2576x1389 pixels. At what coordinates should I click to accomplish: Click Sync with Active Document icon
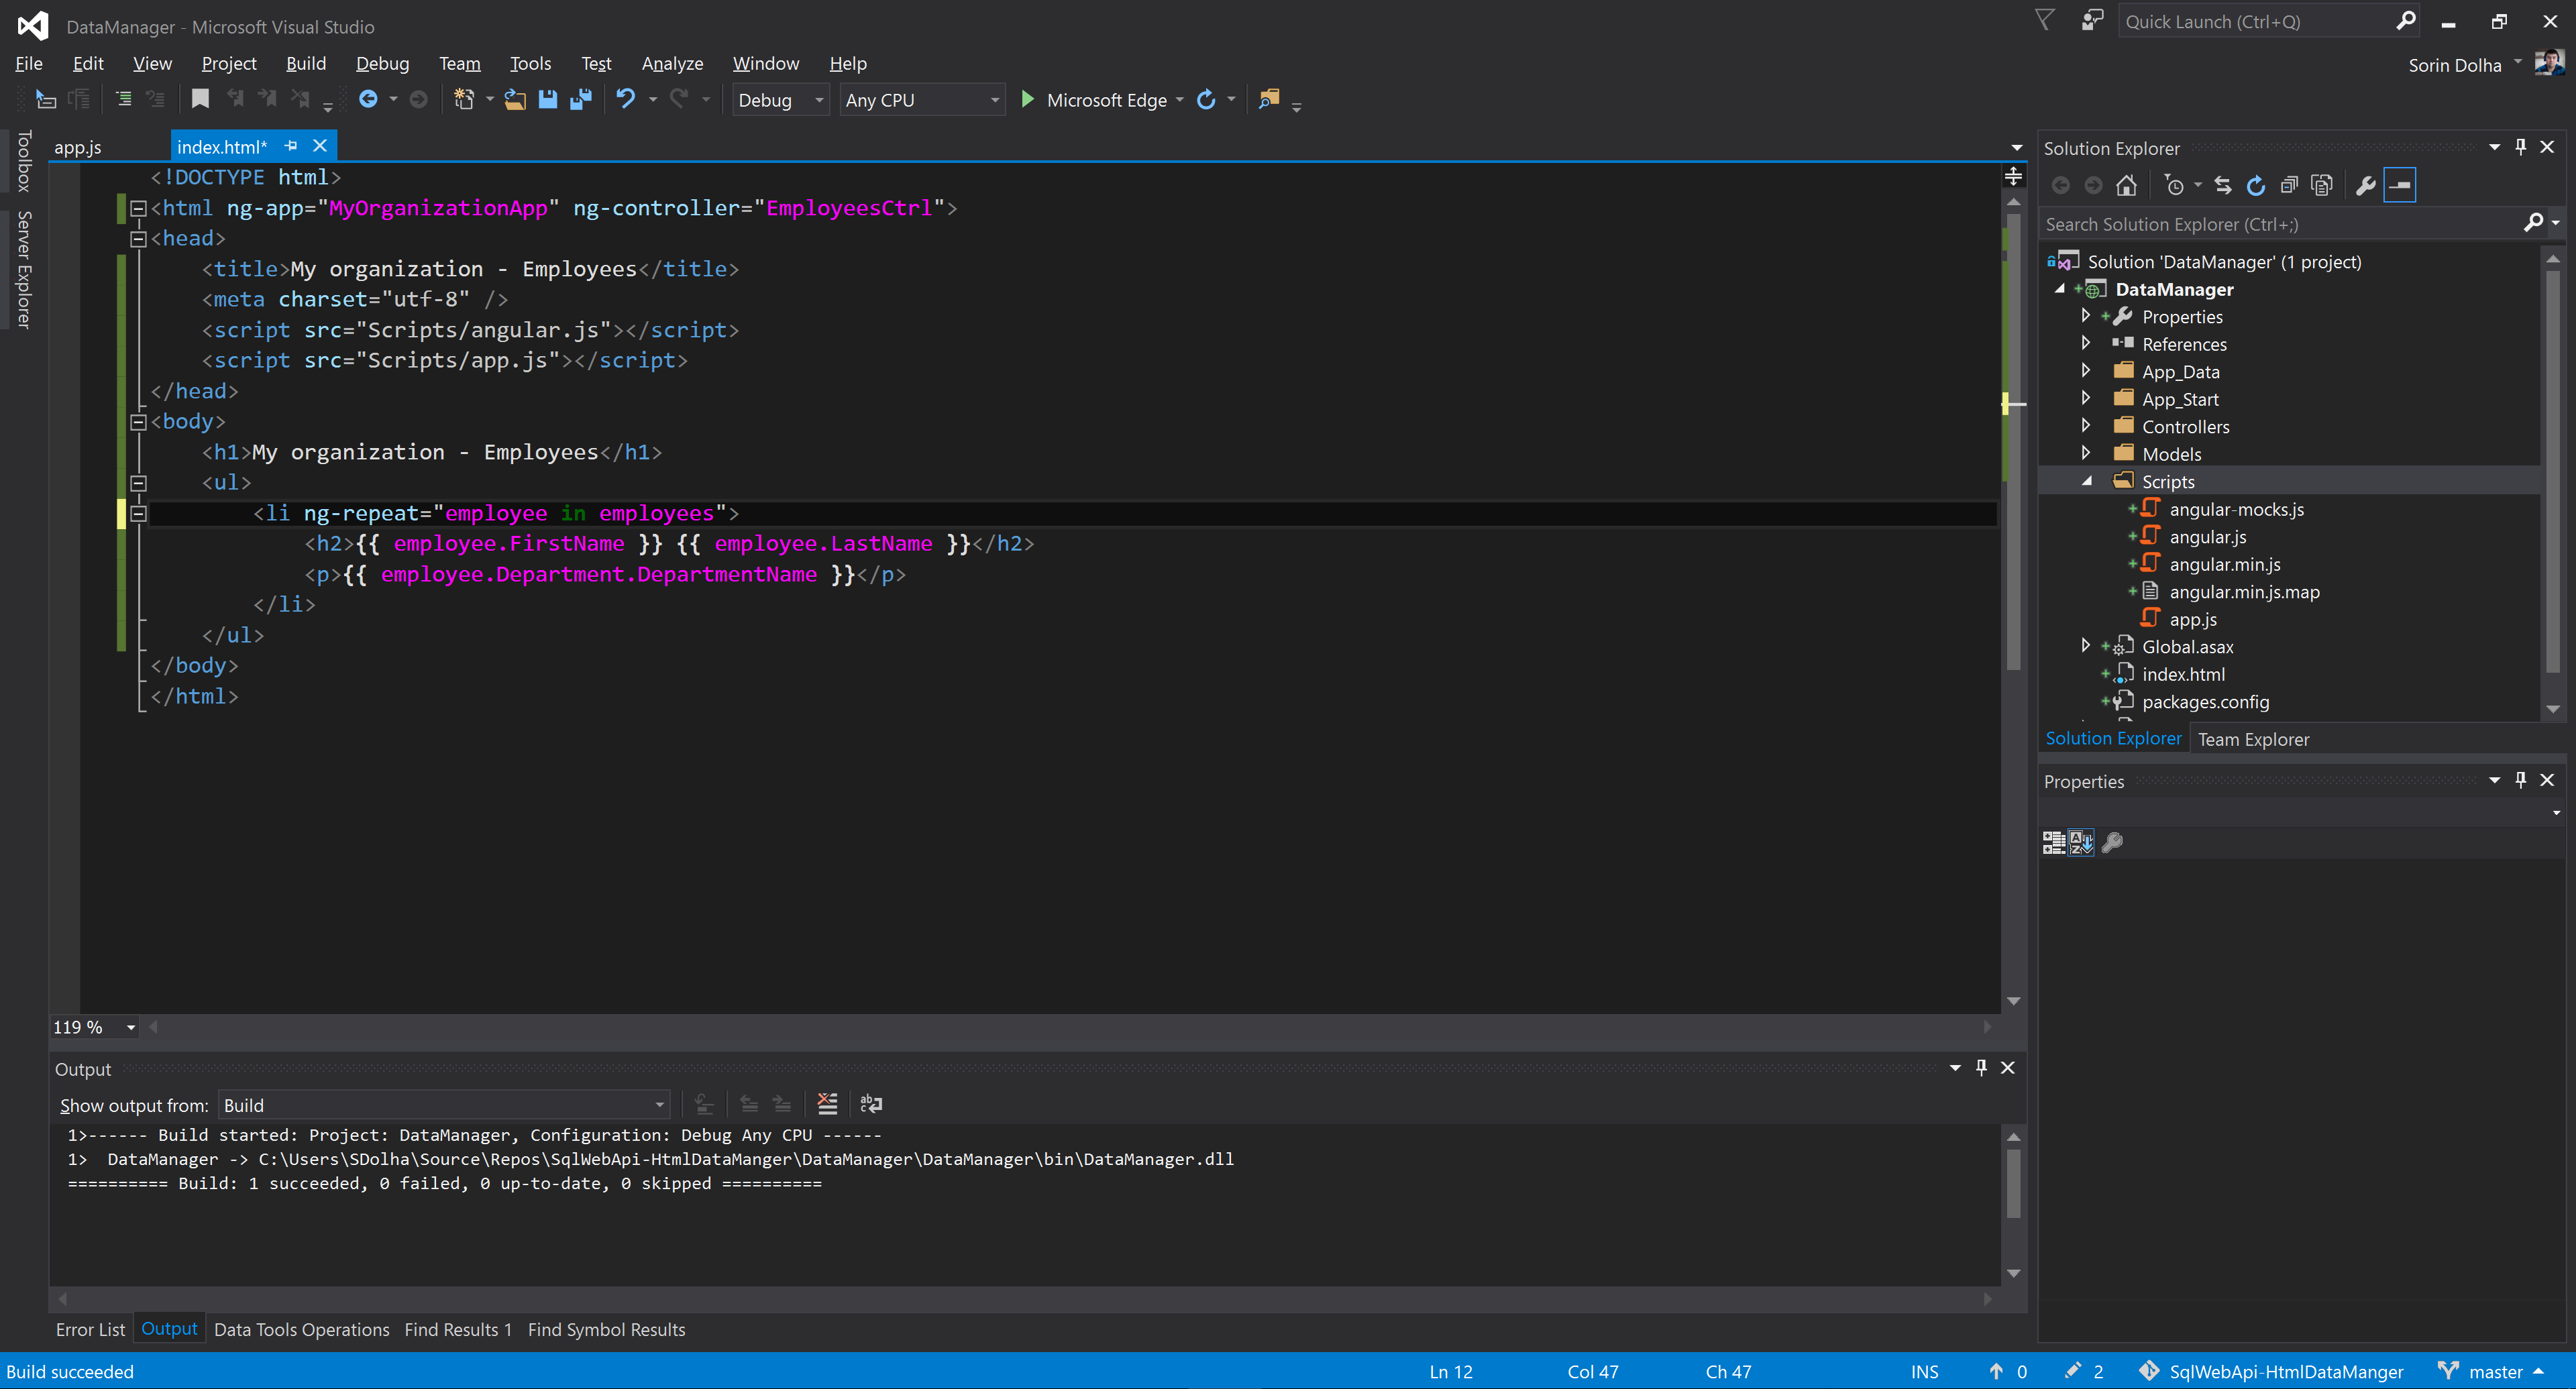pyautogui.click(x=2222, y=185)
